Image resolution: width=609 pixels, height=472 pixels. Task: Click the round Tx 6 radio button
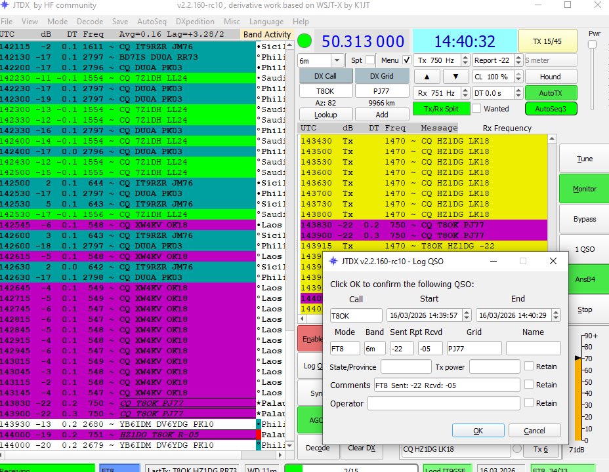pyautogui.click(x=516, y=449)
